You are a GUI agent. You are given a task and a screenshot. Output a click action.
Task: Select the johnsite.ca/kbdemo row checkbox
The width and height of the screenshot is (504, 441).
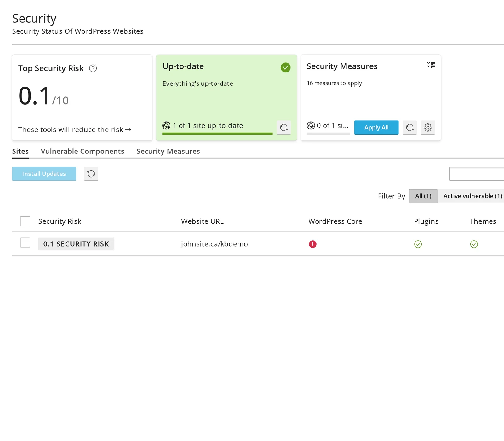pos(25,243)
